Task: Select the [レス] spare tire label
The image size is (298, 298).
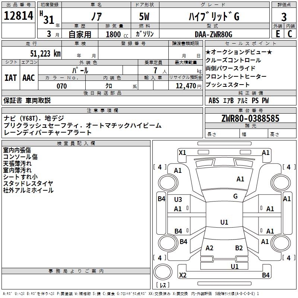Action: [x=163, y=285]
